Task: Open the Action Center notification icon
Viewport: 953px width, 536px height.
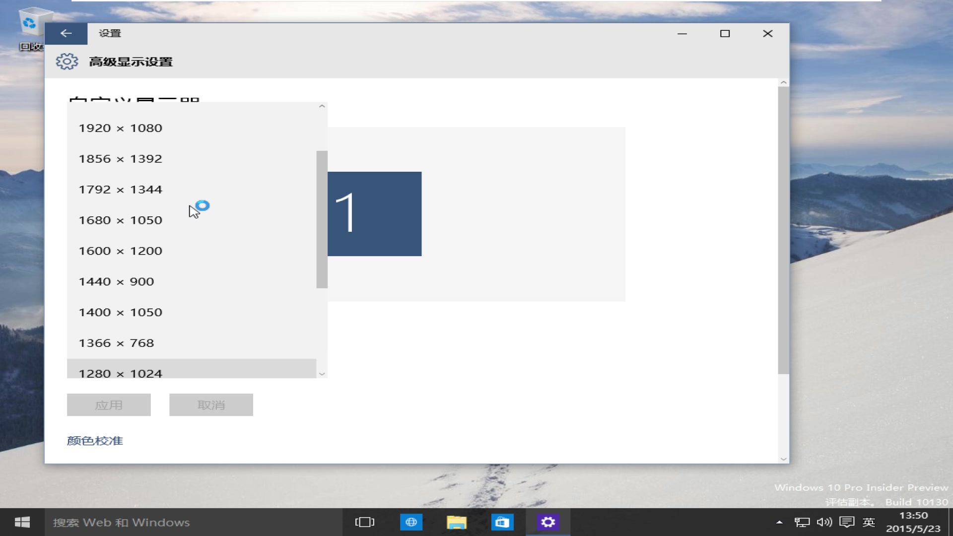Action: click(847, 522)
